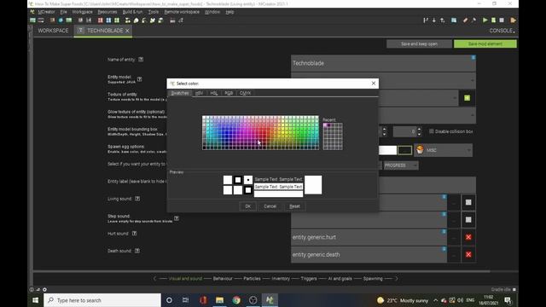Open the Tools menu

pyautogui.click(x=154, y=12)
